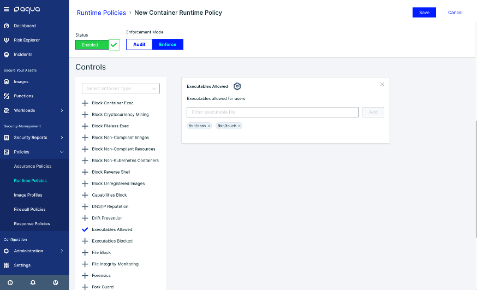The height and width of the screenshot is (290, 477).
Task: Click the Incidents icon
Action: [7, 55]
